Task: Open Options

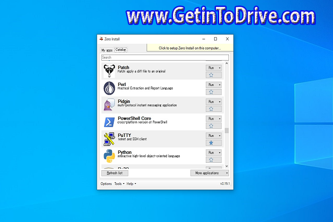Action: coord(106,184)
